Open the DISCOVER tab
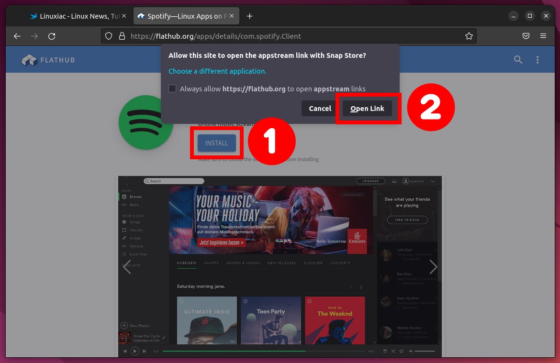This screenshot has width=560, height=363. pyautogui.click(x=313, y=263)
